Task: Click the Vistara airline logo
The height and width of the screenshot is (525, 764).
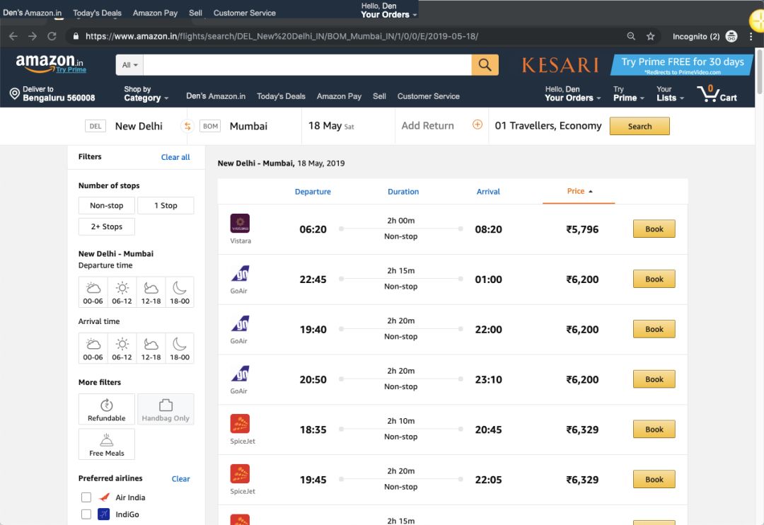Action: tap(240, 224)
